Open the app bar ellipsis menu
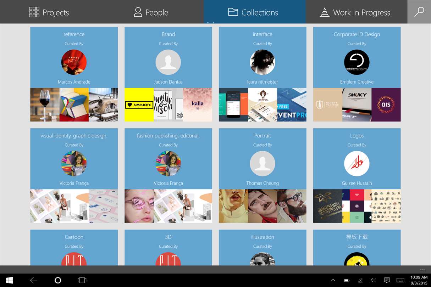 (x=422, y=270)
